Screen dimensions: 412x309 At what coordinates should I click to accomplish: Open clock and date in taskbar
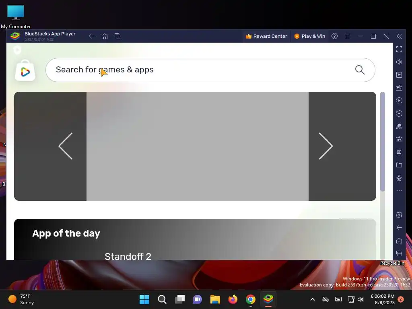[383, 299]
